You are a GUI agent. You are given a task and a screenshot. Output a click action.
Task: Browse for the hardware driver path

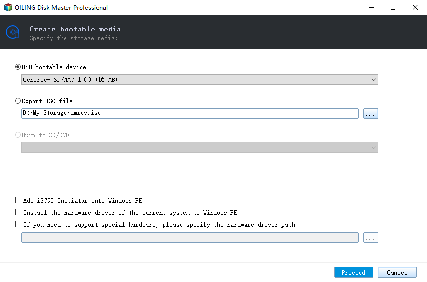[x=370, y=237]
